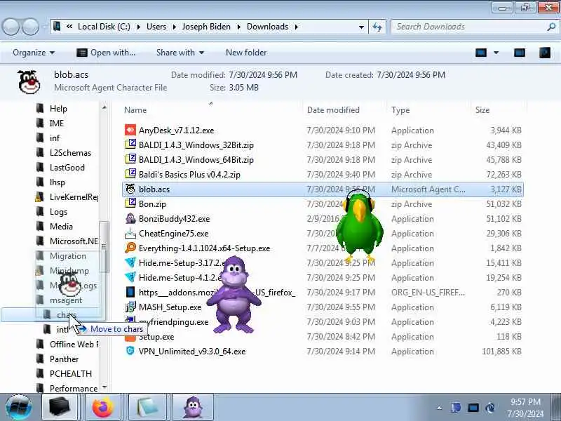Select the Hide.me-Setup-3.17.2 icon

tap(130, 262)
